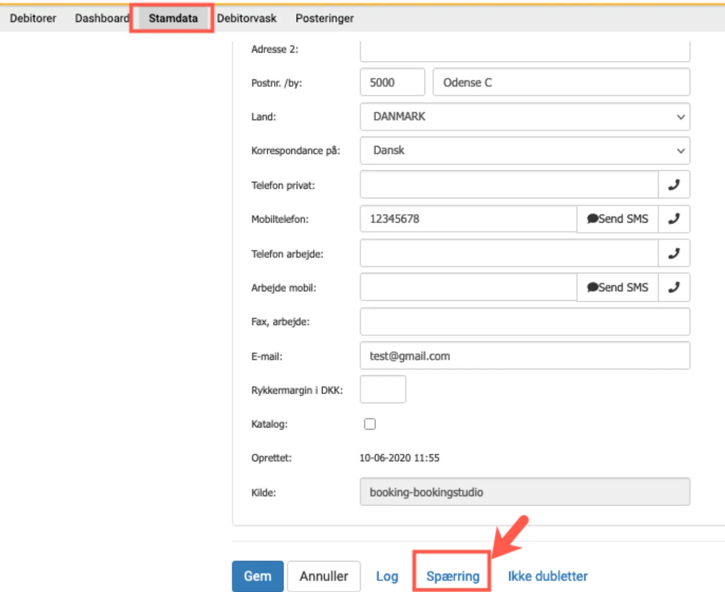Click call icon next to Mobiltelefon Send SMS
Screen dimensions: 725x592
(x=674, y=219)
